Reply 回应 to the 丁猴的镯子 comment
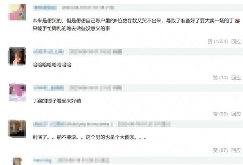The image size is (243, 165). pyautogui.click(x=236, y=114)
